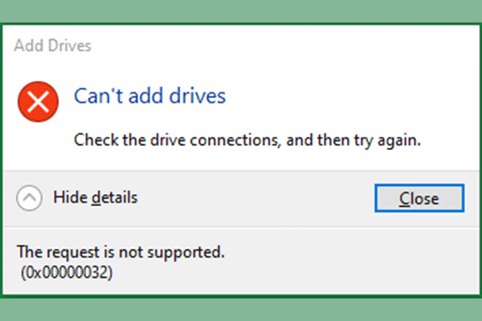This screenshot has width=482, height=321.
Task: Click blank title bar right of Add Drives
Action: click(x=281, y=45)
